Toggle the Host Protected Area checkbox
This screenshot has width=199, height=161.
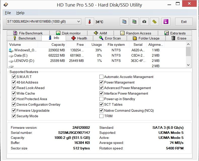[x=14, y=99]
